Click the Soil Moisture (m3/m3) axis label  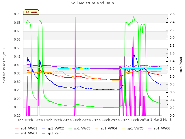pos(4,65)
